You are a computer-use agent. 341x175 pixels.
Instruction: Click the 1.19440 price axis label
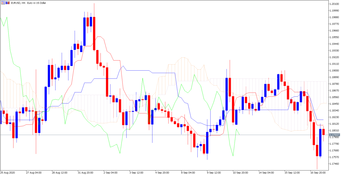pyautogui.click(x=334, y=44)
